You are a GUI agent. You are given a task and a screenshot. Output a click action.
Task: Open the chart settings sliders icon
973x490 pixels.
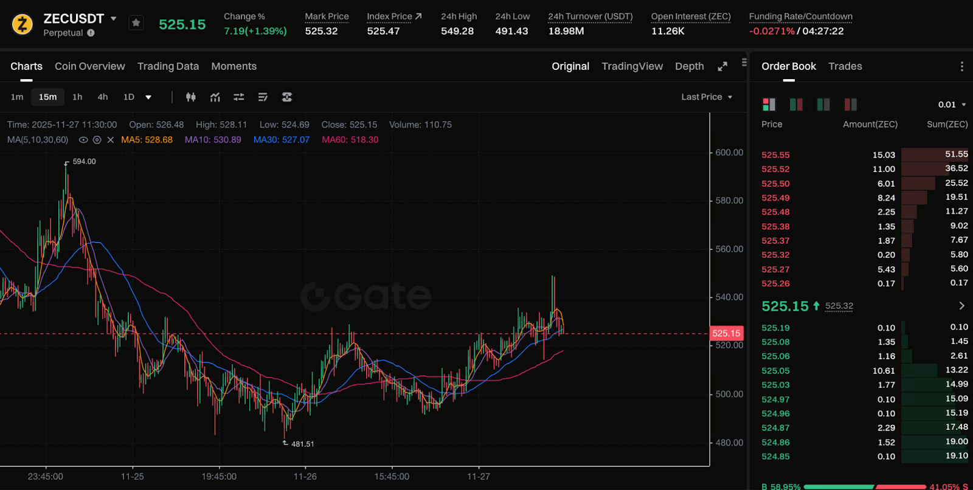click(x=239, y=97)
